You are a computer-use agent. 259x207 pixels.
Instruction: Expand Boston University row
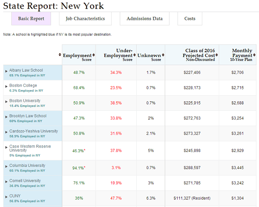click(6, 101)
